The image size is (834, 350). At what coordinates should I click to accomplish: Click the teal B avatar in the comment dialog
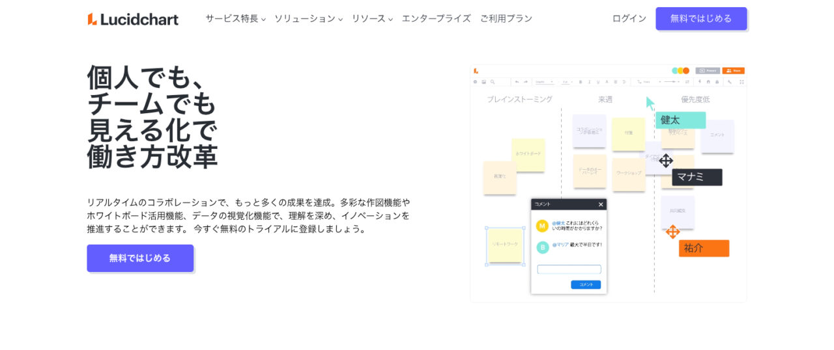pyautogui.click(x=542, y=247)
